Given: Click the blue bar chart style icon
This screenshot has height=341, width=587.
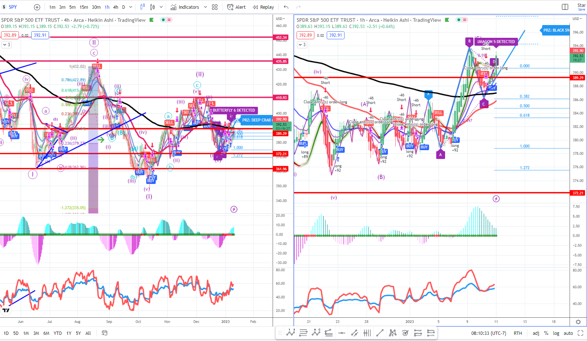Looking at the screenshot, I should click(x=142, y=7).
